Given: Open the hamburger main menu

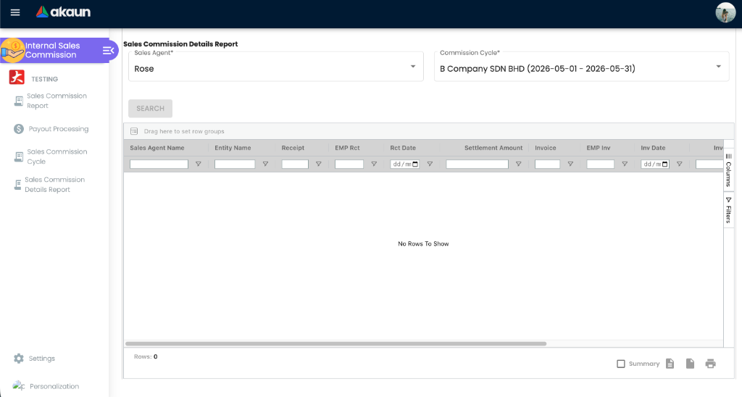Looking at the screenshot, I should pos(15,12).
